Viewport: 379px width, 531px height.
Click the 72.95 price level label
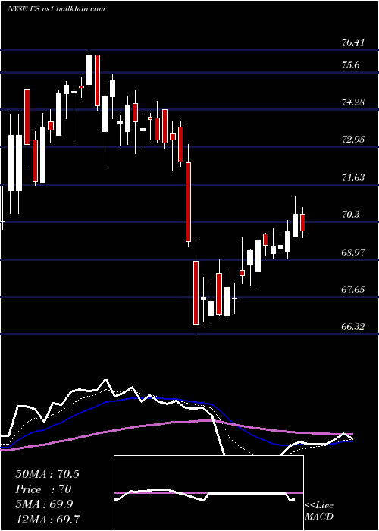click(x=353, y=139)
